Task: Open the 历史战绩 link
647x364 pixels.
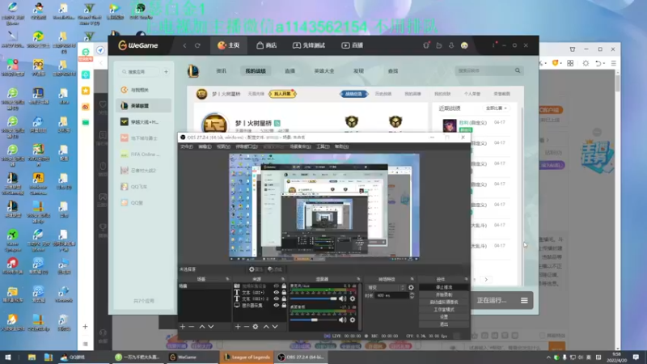Action: (x=383, y=94)
